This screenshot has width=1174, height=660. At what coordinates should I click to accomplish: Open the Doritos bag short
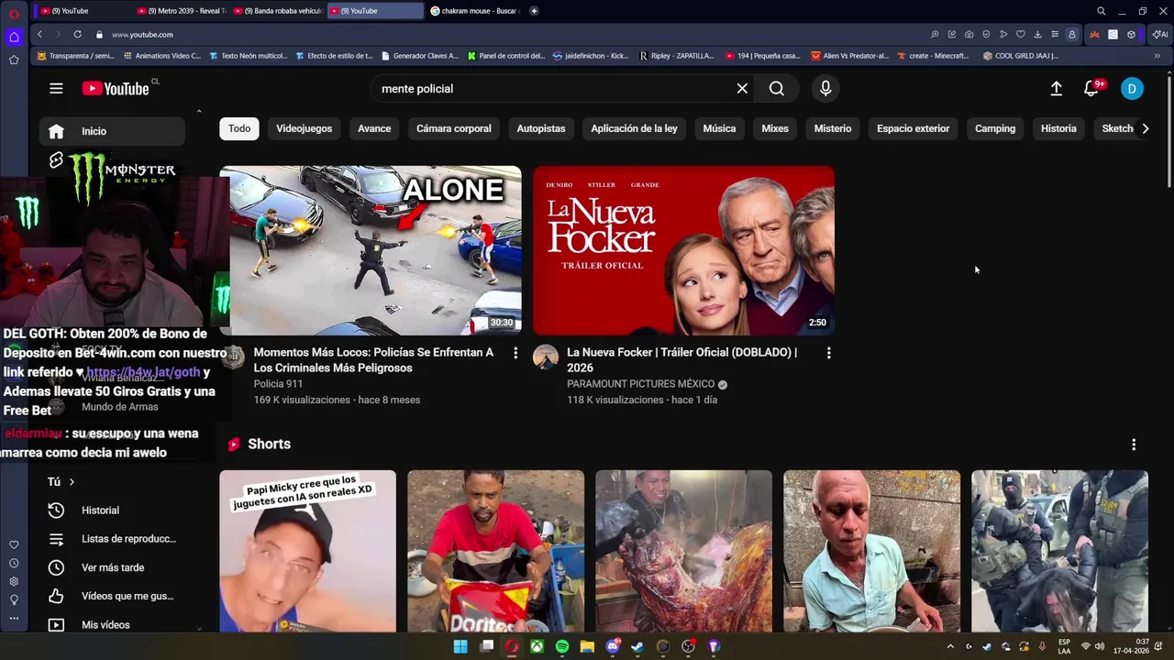point(495,551)
